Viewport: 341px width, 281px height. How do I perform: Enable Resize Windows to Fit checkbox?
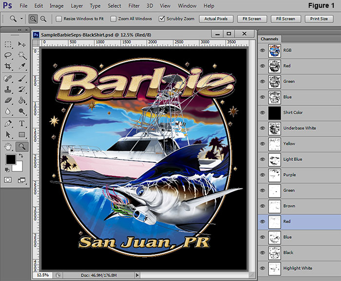pos(59,19)
